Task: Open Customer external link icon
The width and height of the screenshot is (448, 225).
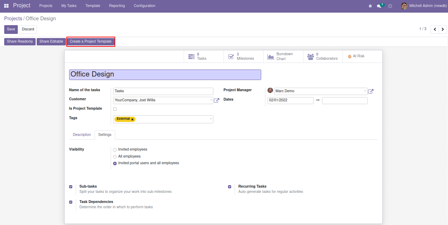Action: click(216, 101)
